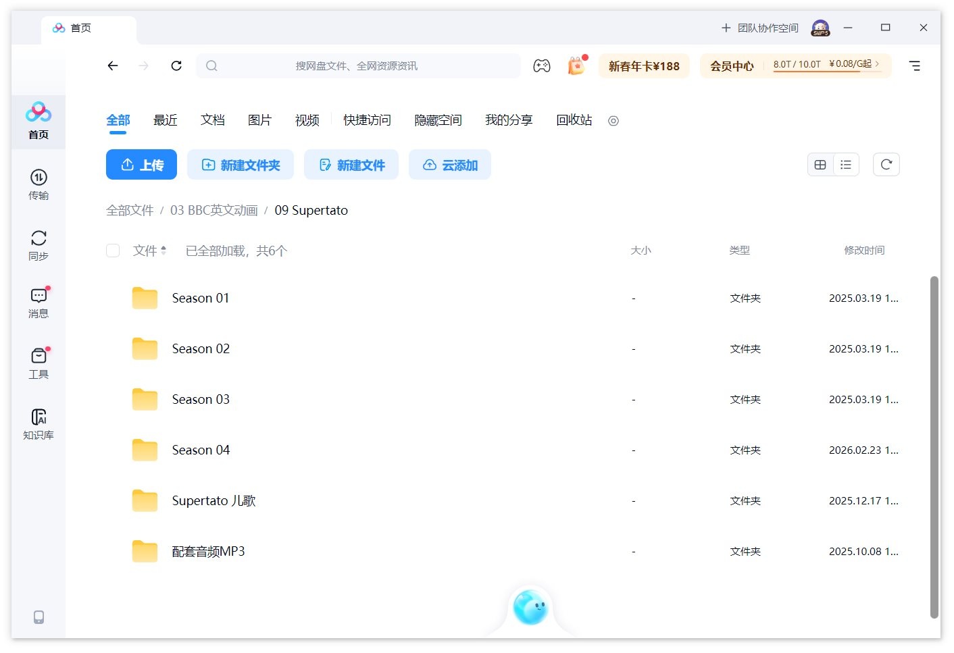The width and height of the screenshot is (954, 653).
Task: Click the 云添加 (cloud add) button
Action: click(x=450, y=164)
